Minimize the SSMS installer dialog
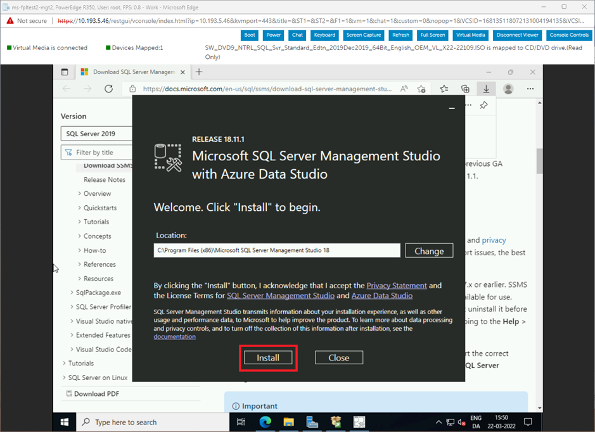The height and width of the screenshot is (432, 595). (x=452, y=108)
